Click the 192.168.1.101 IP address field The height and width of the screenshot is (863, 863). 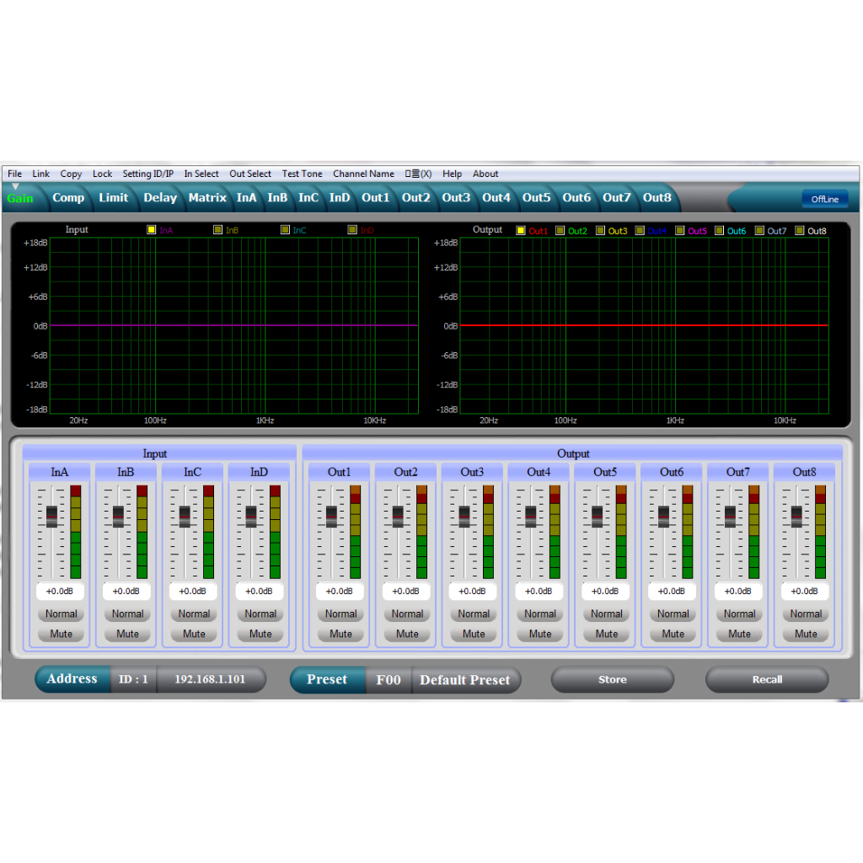pyautogui.click(x=210, y=679)
